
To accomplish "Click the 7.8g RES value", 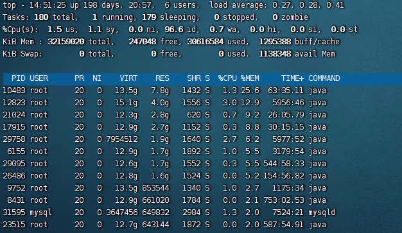I will coord(161,91).
